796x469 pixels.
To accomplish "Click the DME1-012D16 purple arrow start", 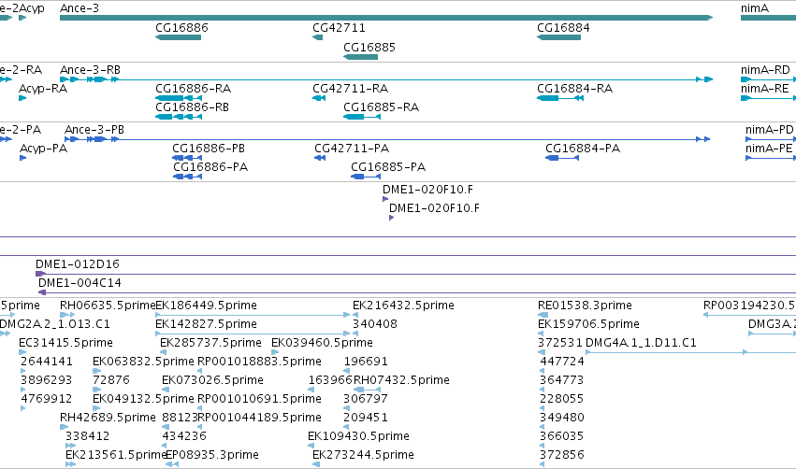I will (40, 274).
